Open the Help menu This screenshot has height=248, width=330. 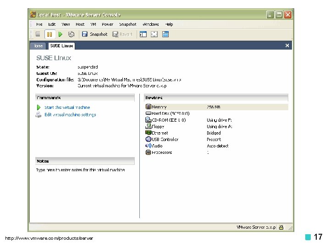(x=169, y=24)
